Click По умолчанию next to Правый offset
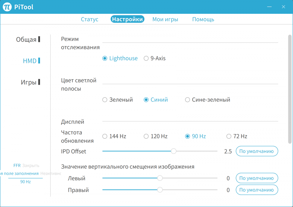The width and height of the screenshot is (293, 207). pos(257,190)
